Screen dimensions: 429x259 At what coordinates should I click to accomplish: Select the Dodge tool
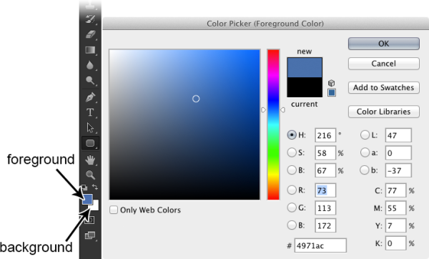90,81
